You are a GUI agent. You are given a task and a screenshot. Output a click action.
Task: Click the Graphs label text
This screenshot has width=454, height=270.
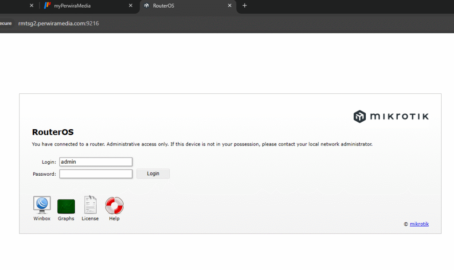pyautogui.click(x=66, y=219)
